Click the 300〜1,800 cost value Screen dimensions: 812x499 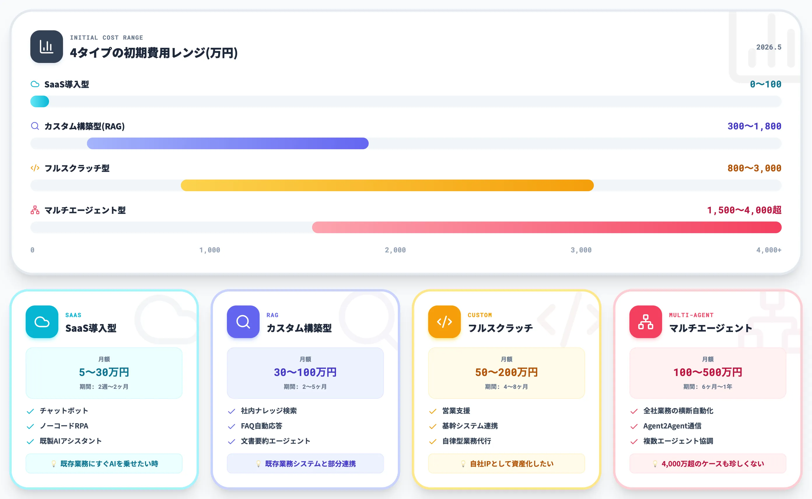[754, 126]
